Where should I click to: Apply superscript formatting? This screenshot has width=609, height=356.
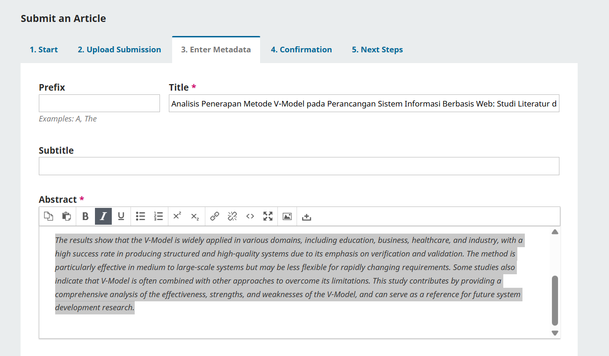(x=177, y=216)
